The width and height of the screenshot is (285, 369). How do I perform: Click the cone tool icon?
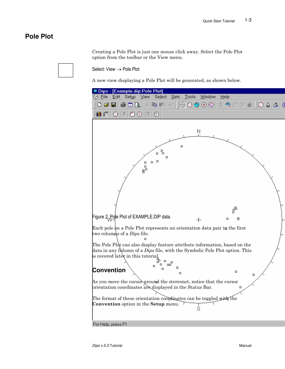[x=268, y=105]
